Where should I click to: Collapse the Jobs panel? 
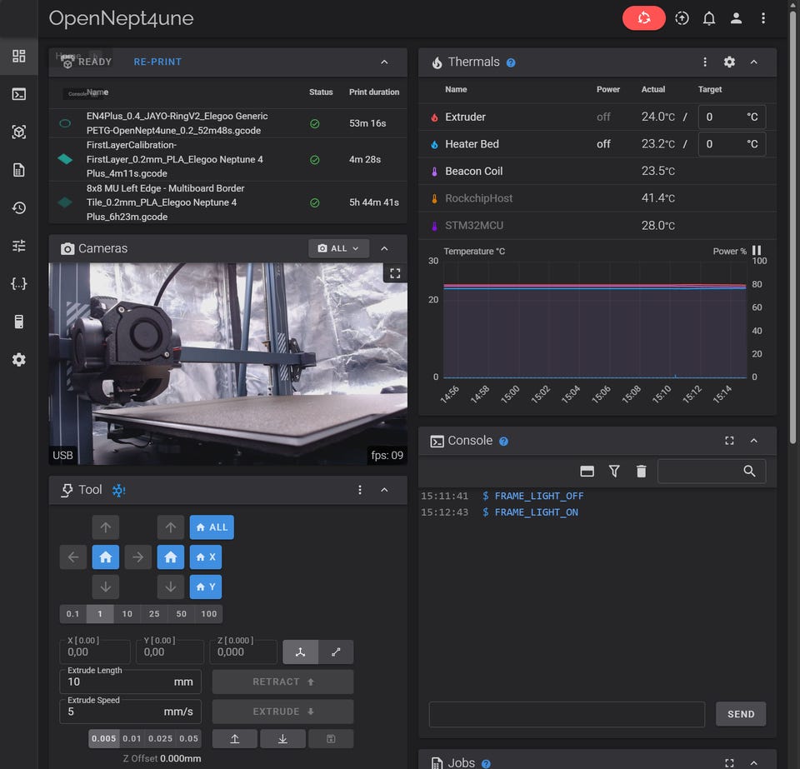[753, 763]
